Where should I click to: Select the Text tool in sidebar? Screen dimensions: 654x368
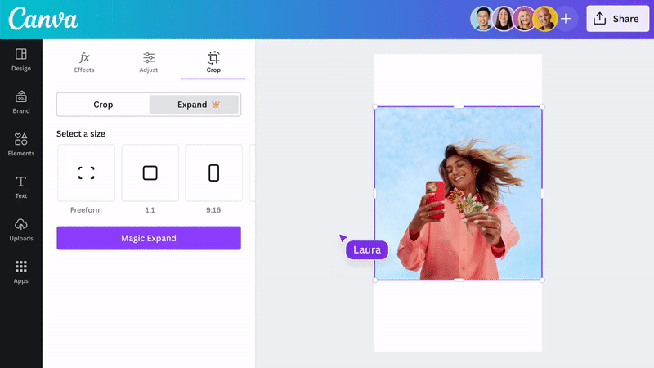click(x=21, y=187)
